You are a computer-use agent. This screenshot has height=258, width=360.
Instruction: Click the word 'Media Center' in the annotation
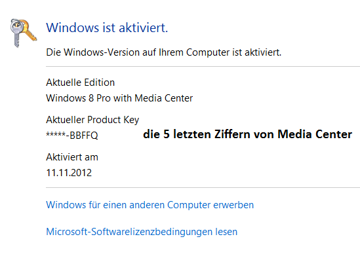click(315, 134)
